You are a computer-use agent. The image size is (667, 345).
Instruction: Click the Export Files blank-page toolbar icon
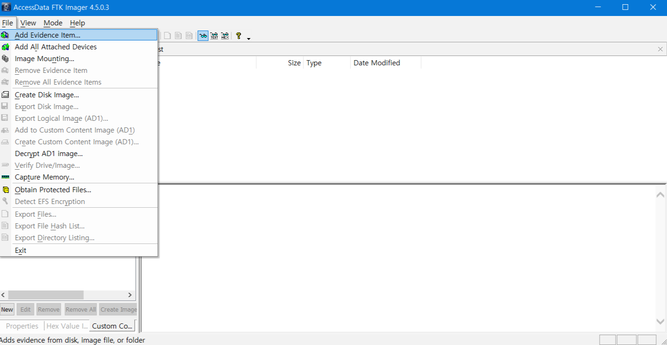click(x=167, y=36)
